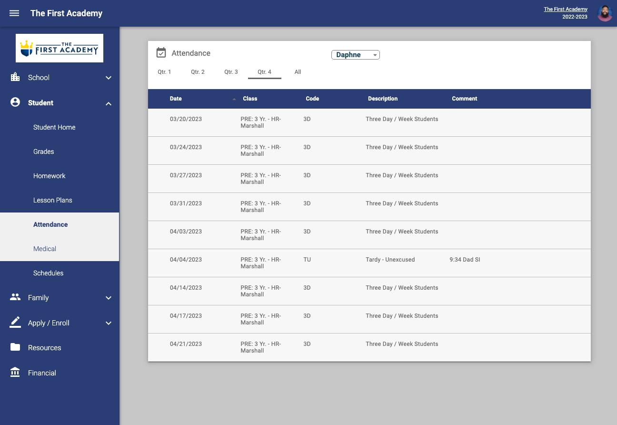
Task: Open the hamburger navigation menu
Action: coord(14,13)
